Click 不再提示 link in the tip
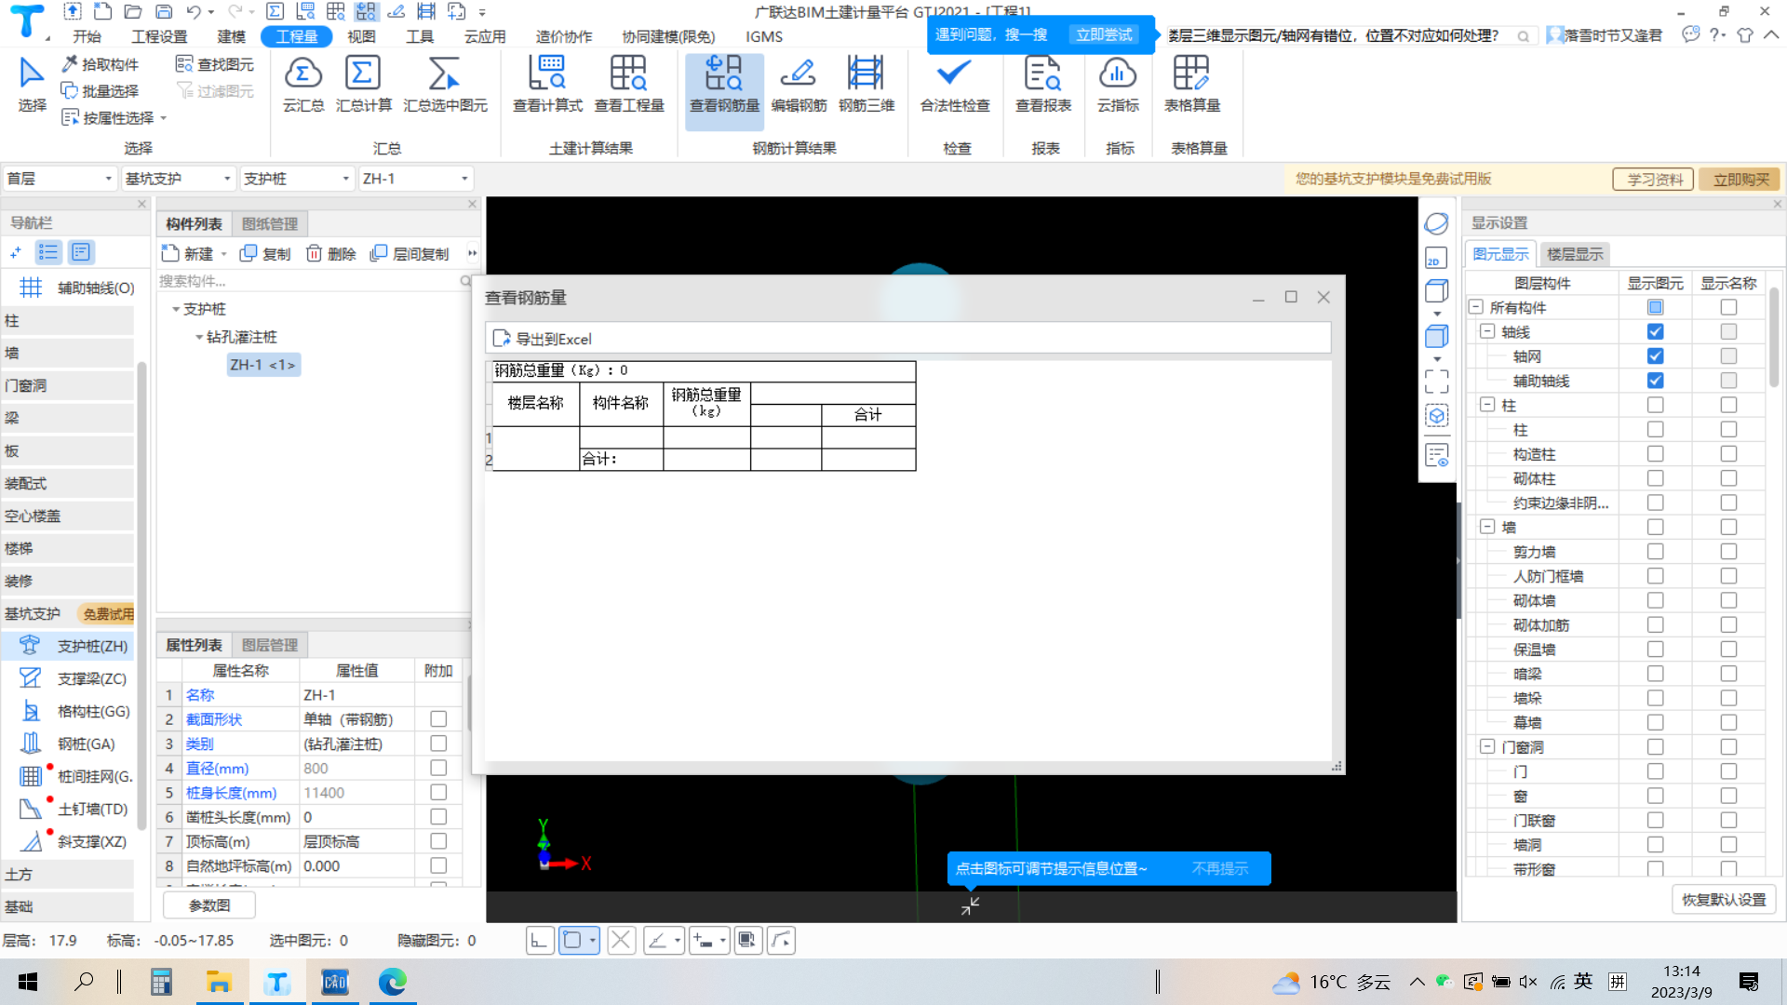 click(1219, 868)
